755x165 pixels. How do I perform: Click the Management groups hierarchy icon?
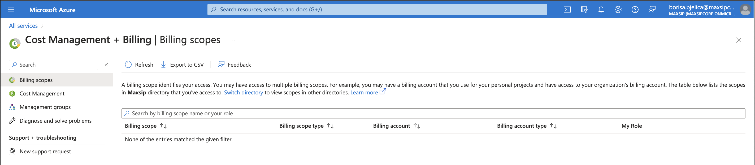(x=12, y=107)
